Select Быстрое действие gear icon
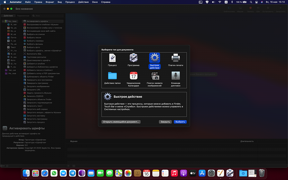 (x=155, y=58)
